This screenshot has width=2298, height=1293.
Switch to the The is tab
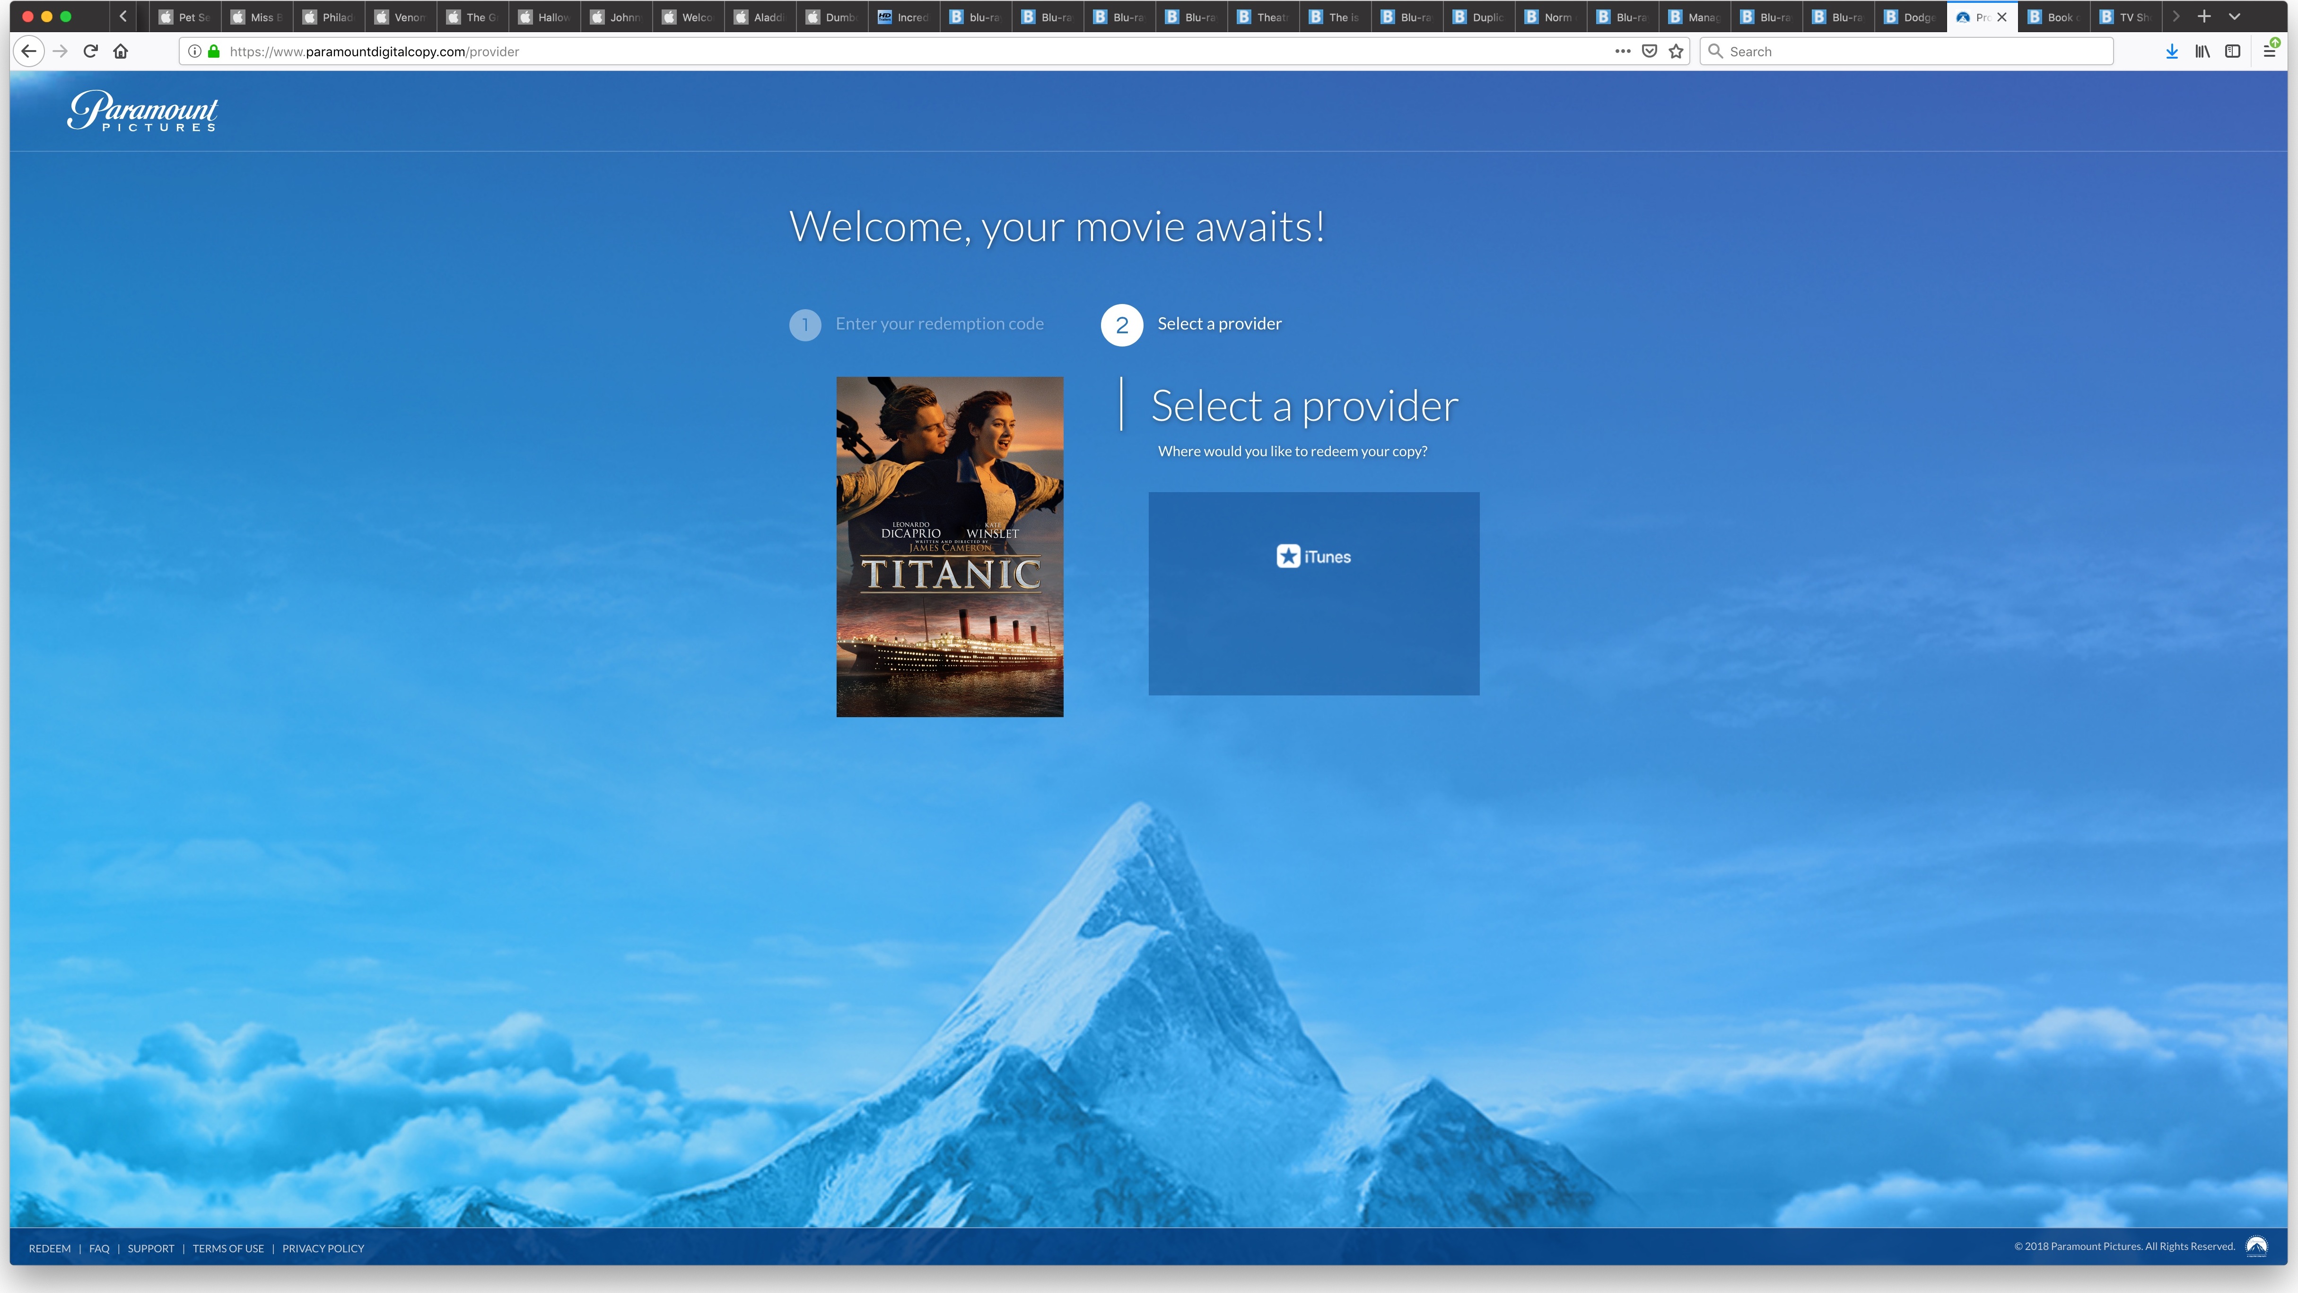pyautogui.click(x=1336, y=17)
